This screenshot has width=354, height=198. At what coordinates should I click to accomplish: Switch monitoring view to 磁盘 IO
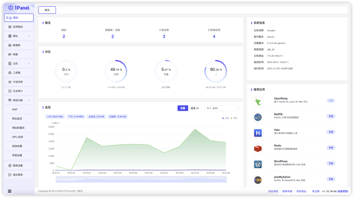195,108
